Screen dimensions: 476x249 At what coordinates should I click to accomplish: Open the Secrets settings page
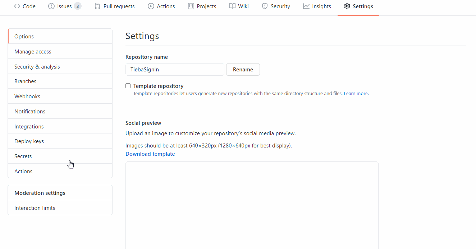pyautogui.click(x=60, y=156)
